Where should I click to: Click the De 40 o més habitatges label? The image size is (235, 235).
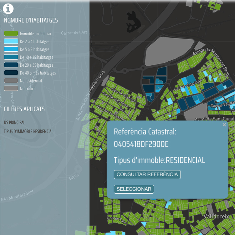(x=38, y=73)
